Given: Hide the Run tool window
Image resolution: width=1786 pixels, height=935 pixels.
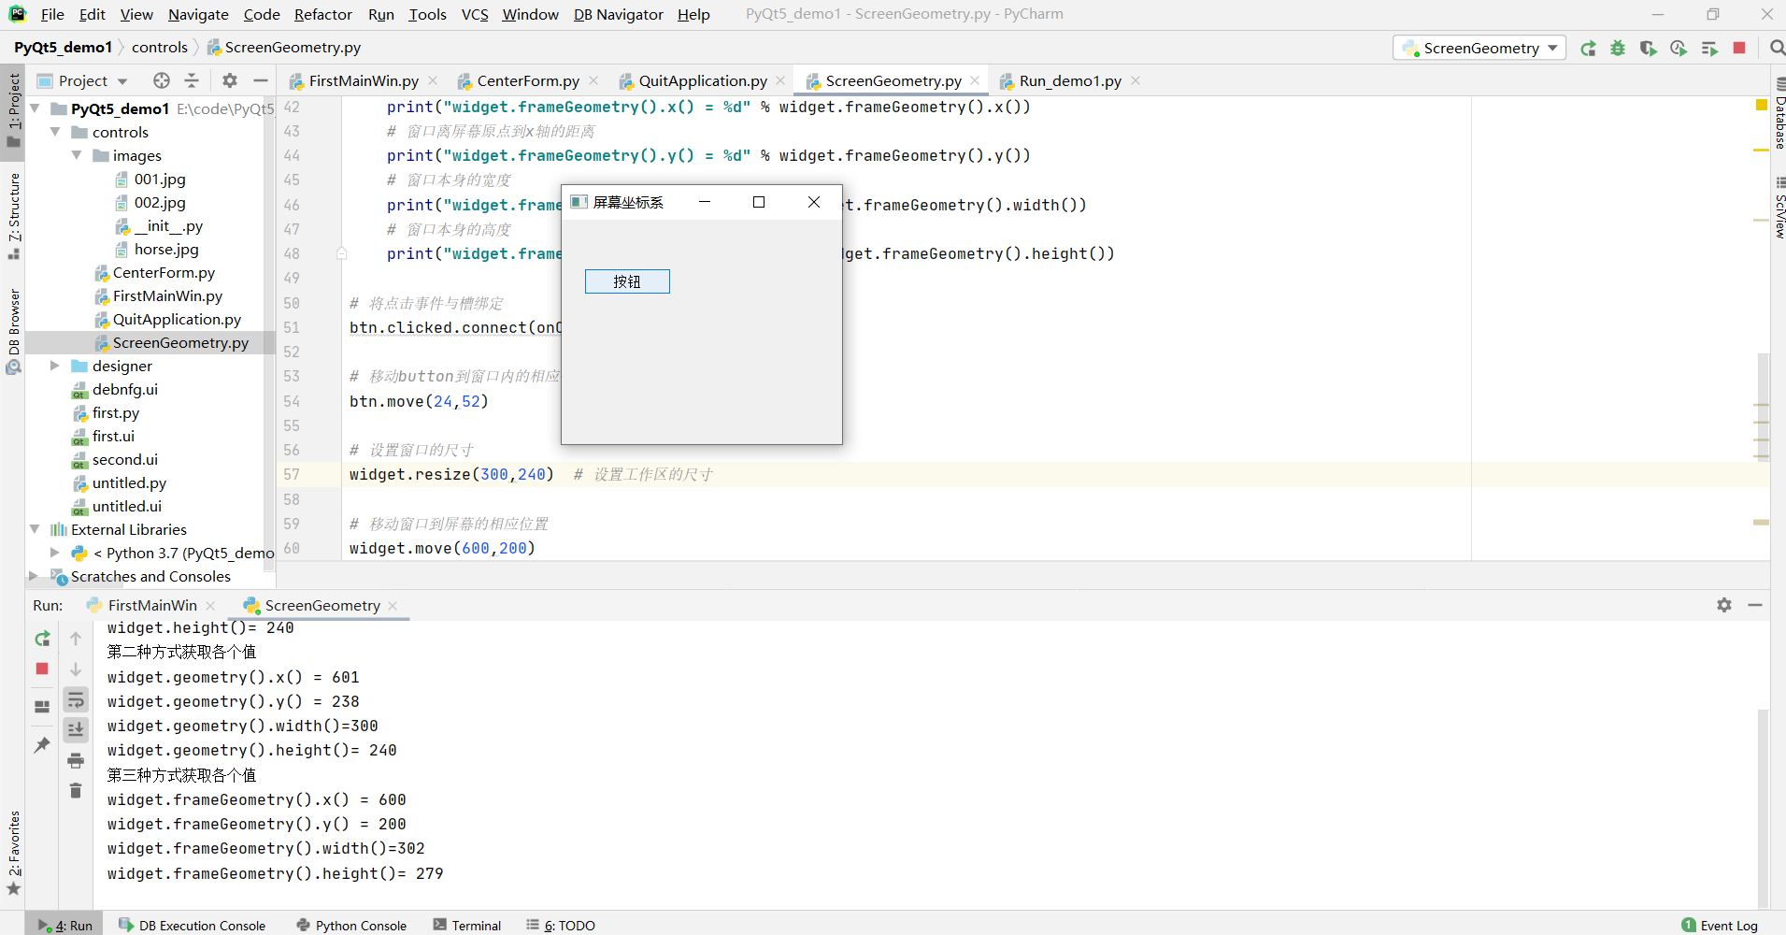Looking at the screenshot, I should tap(1755, 605).
